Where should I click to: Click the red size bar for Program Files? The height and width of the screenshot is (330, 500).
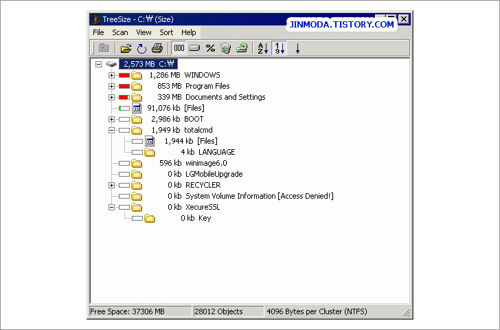pos(124,86)
